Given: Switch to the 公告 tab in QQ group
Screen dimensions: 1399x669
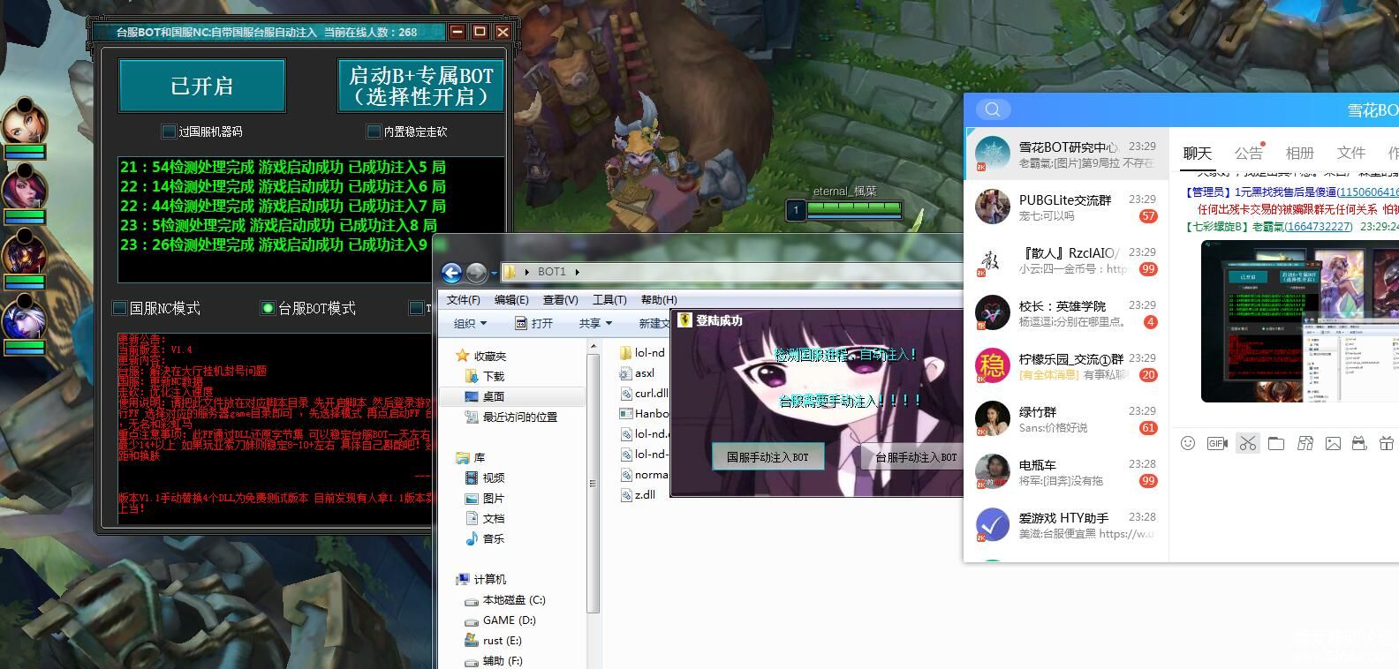Looking at the screenshot, I should pyautogui.click(x=1248, y=154).
